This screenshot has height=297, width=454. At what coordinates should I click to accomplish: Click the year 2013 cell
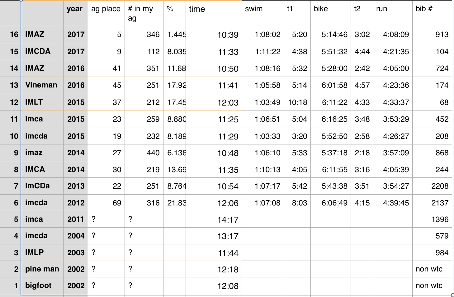click(76, 186)
